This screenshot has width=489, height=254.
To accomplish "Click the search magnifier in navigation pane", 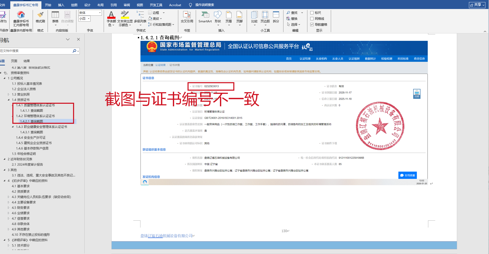I will (75, 51).
